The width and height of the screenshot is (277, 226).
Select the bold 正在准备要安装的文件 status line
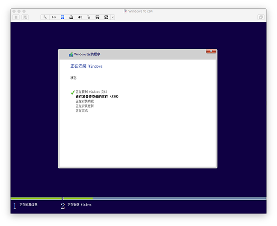click(x=96, y=97)
